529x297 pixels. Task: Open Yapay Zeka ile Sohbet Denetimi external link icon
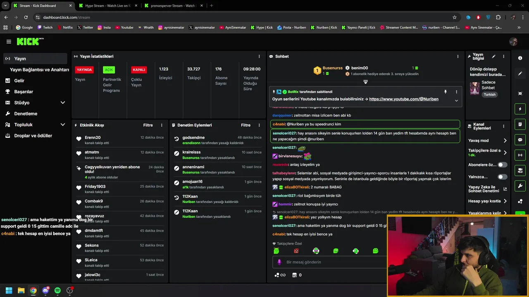505,189
